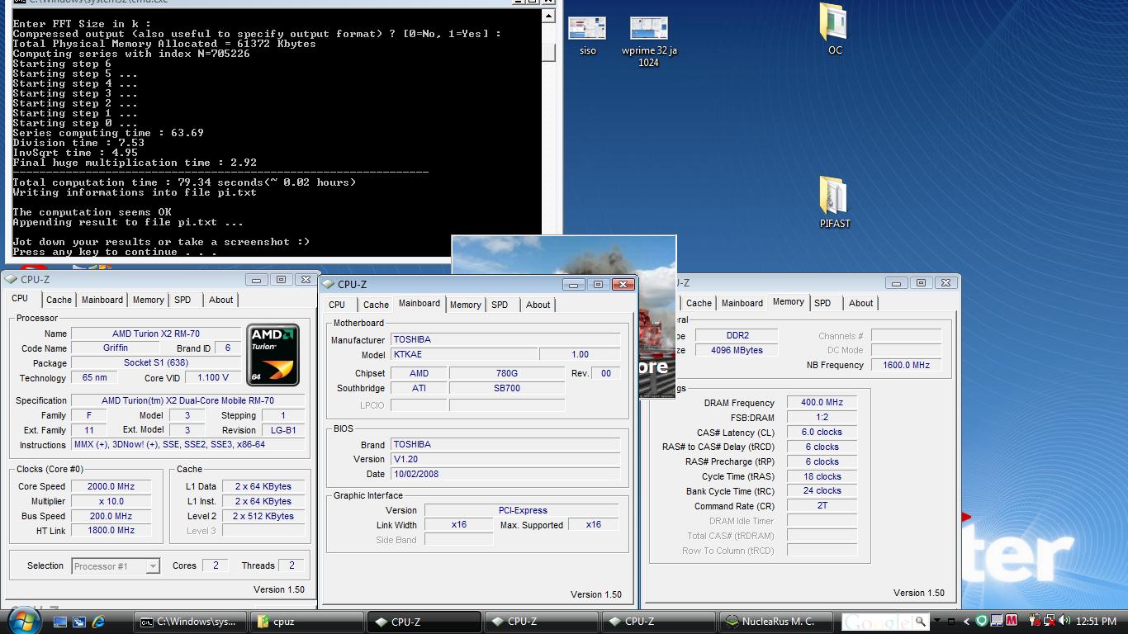Click the CAS# Latency 6.0 clocks value
The image size is (1128, 634).
822,433
